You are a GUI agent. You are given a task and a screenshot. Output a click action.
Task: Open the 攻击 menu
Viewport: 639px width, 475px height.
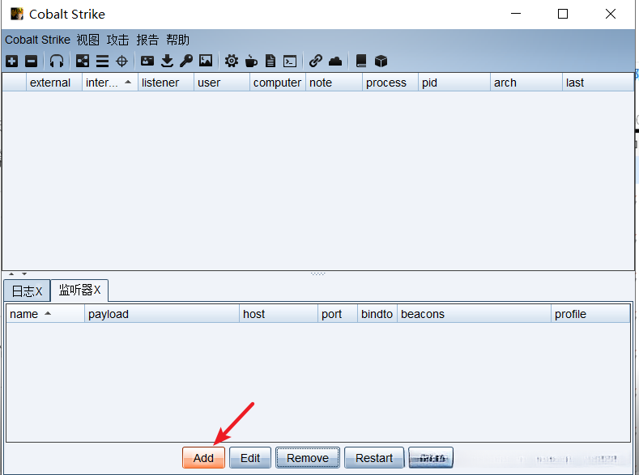pyautogui.click(x=117, y=40)
